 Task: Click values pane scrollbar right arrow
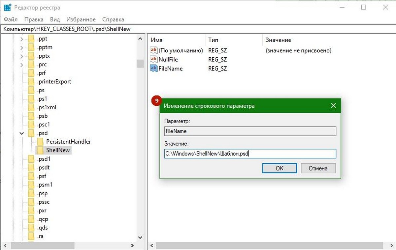pyautogui.click(x=392, y=245)
